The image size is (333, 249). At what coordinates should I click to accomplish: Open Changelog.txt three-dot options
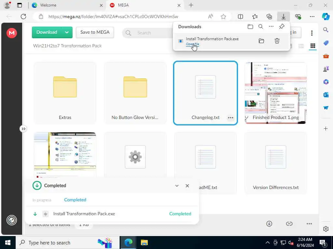tap(231, 118)
